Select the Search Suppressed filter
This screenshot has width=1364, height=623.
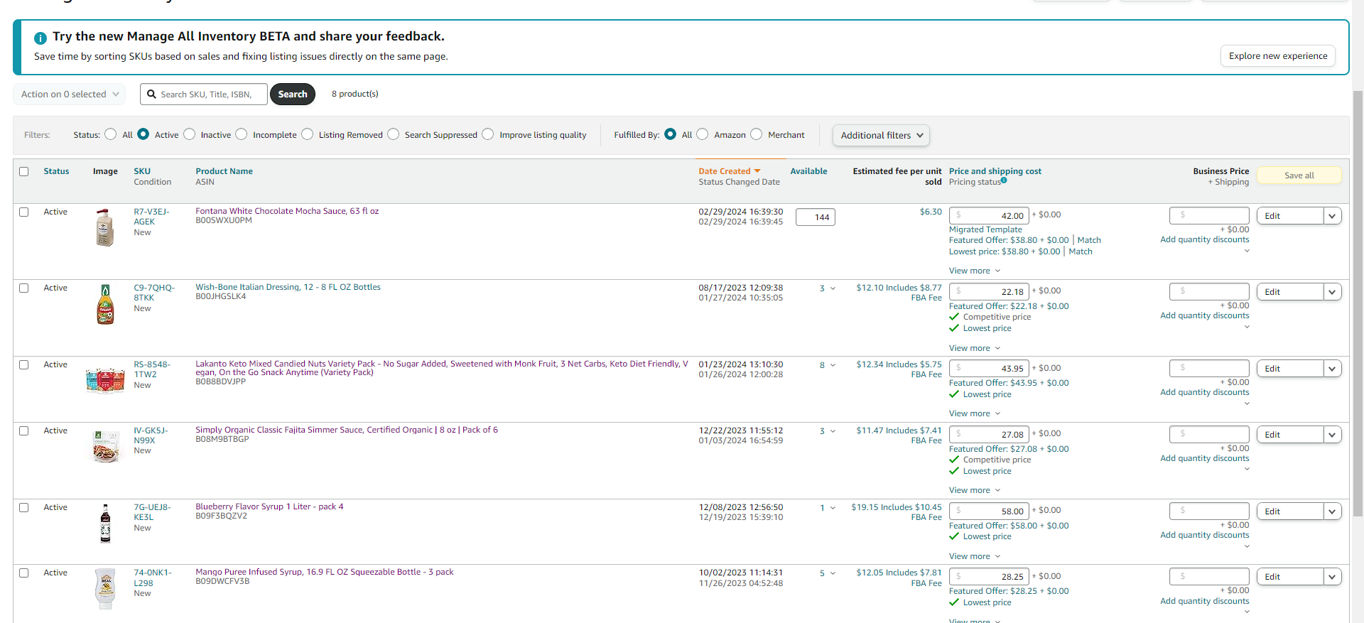tap(394, 134)
